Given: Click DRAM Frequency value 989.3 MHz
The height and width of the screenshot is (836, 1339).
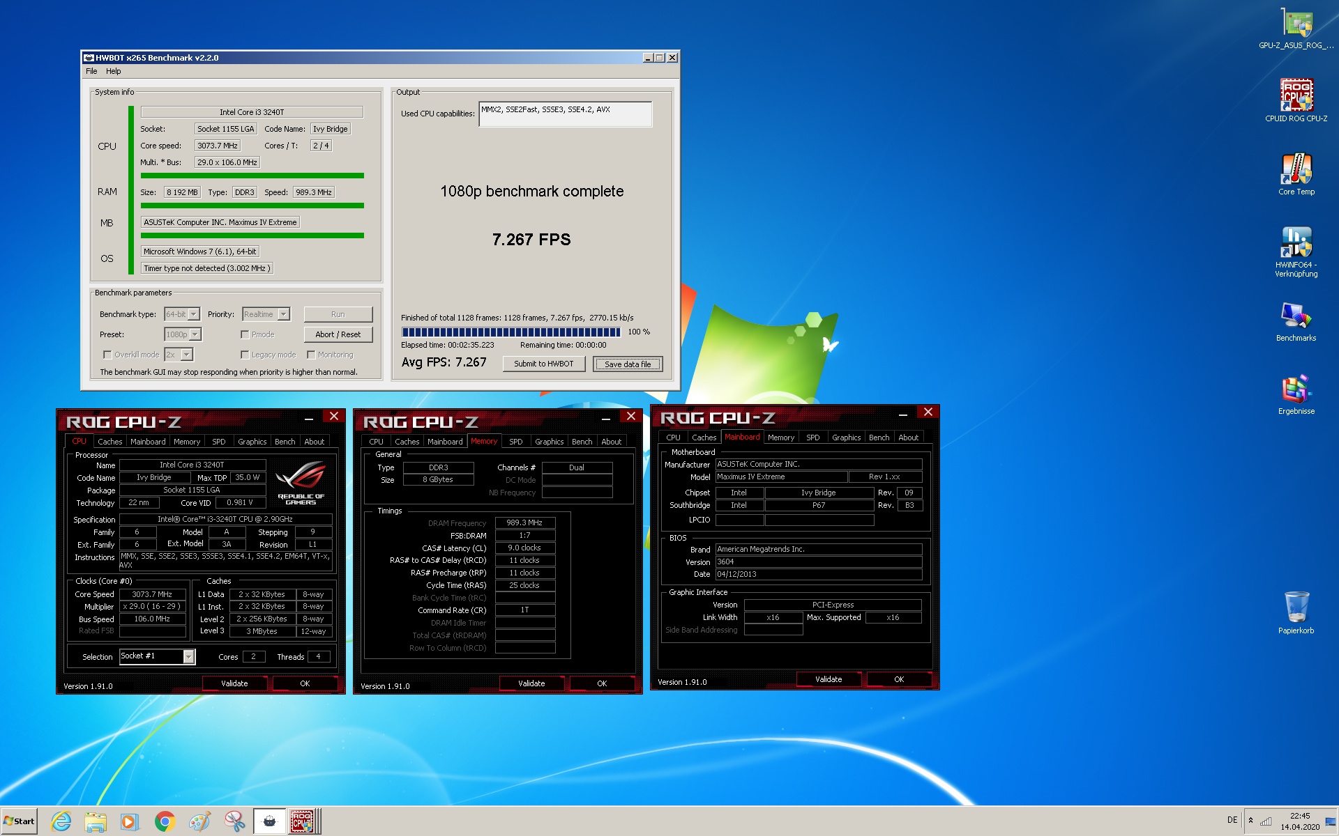Looking at the screenshot, I should 524,522.
